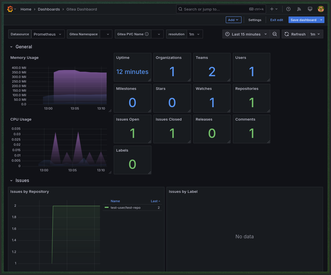Click the Exit edit link

click(277, 20)
